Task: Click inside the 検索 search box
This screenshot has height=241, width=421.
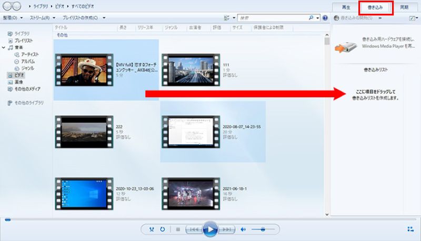Action: 273,18
